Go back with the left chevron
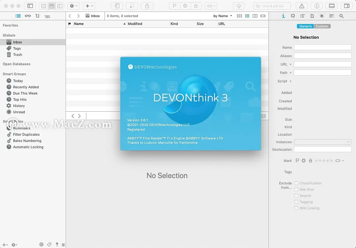 click(x=70, y=16)
